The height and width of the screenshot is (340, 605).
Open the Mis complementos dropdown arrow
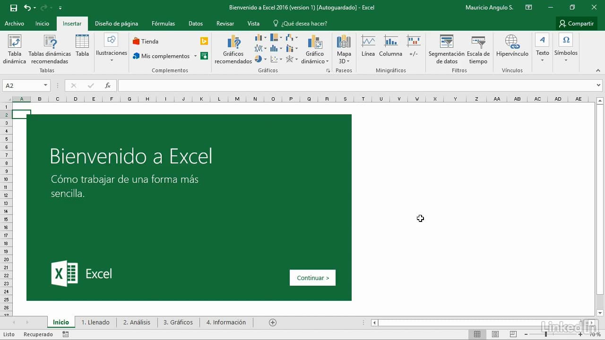pyautogui.click(x=195, y=56)
